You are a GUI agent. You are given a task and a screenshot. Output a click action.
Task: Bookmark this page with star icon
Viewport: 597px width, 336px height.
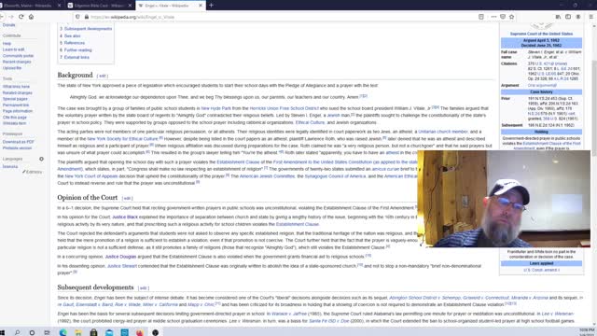(x=512, y=17)
